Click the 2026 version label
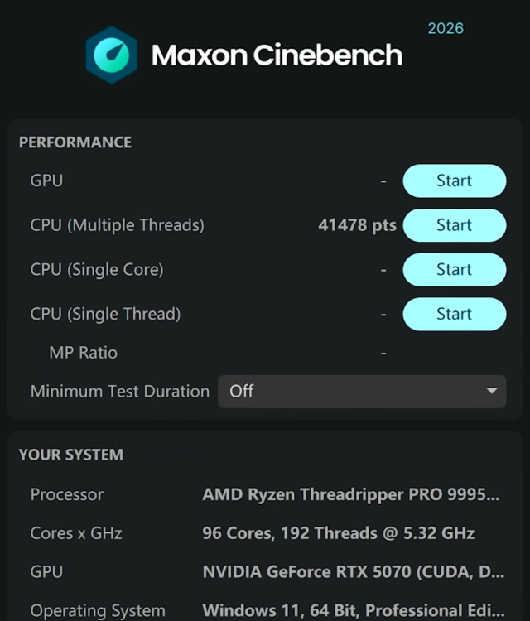530x621 pixels. tap(446, 29)
